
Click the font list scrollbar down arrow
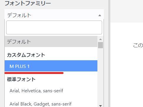point(100,106)
